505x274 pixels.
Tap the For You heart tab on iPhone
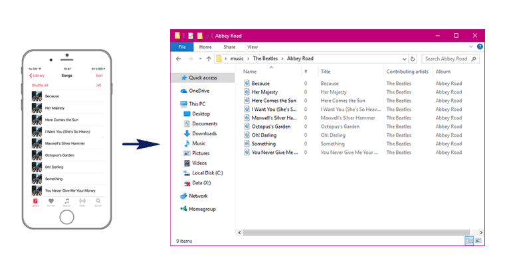click(x=51, y=202)
